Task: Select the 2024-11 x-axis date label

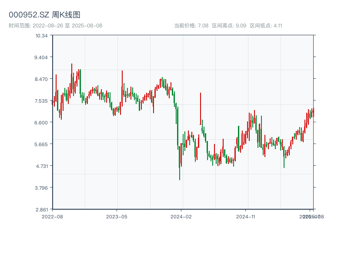Action: click(246, 216)
